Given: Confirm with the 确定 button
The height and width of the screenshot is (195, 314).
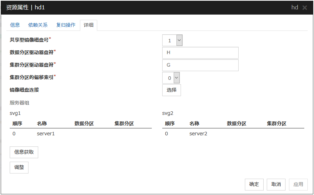Looking at the screenshot, I should point(254,184).
